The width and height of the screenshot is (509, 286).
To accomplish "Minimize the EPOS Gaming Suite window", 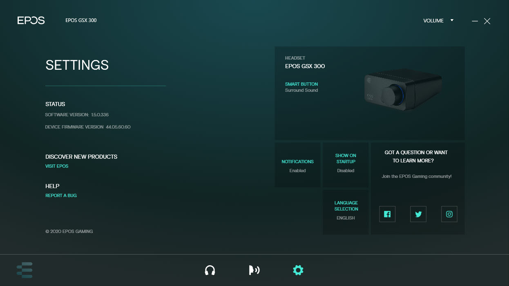I will pyautogui.click(x=475, y=21).
